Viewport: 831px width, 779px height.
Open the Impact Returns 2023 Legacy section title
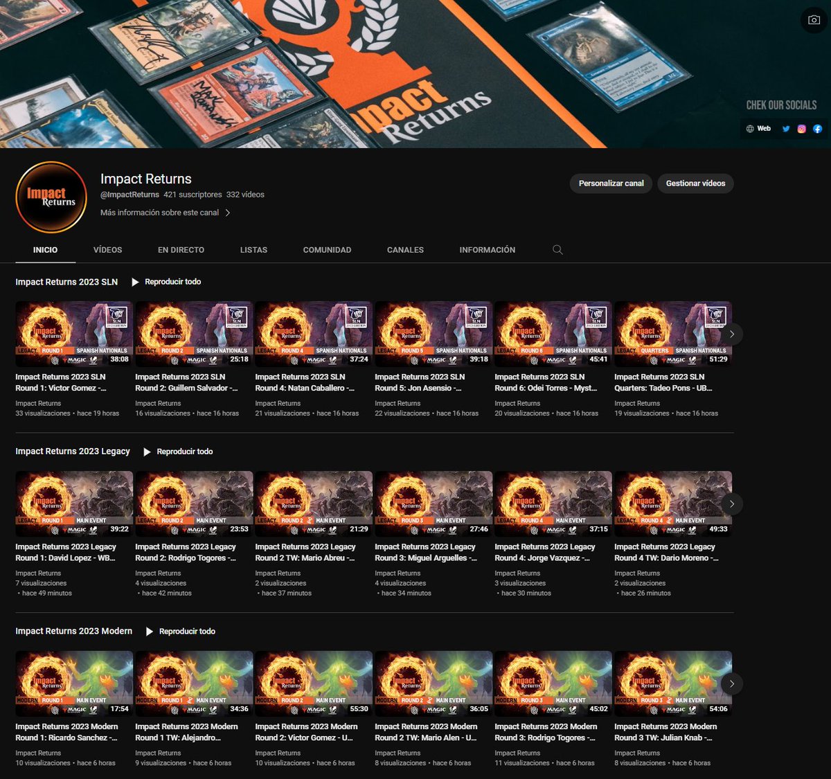(73, 451)
